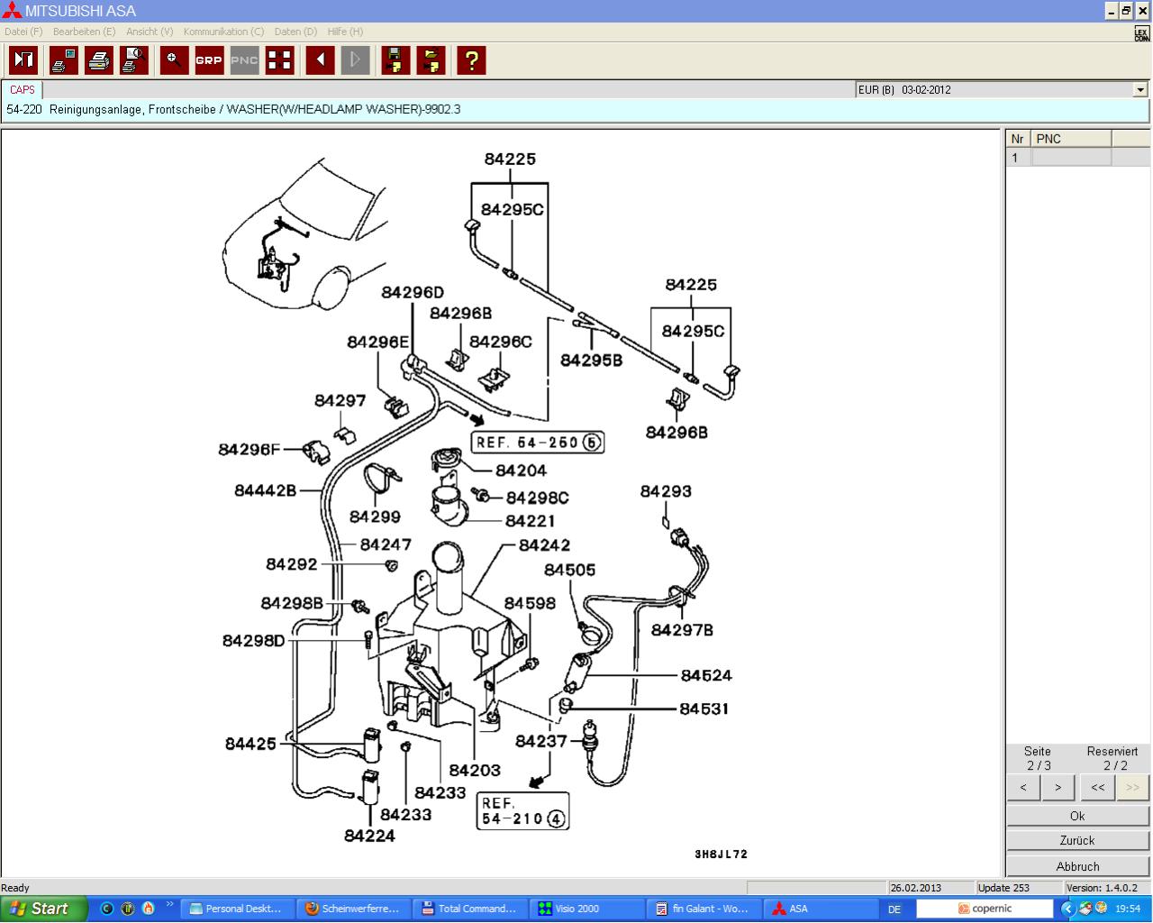Click the Zurück button

point(1077,840)
